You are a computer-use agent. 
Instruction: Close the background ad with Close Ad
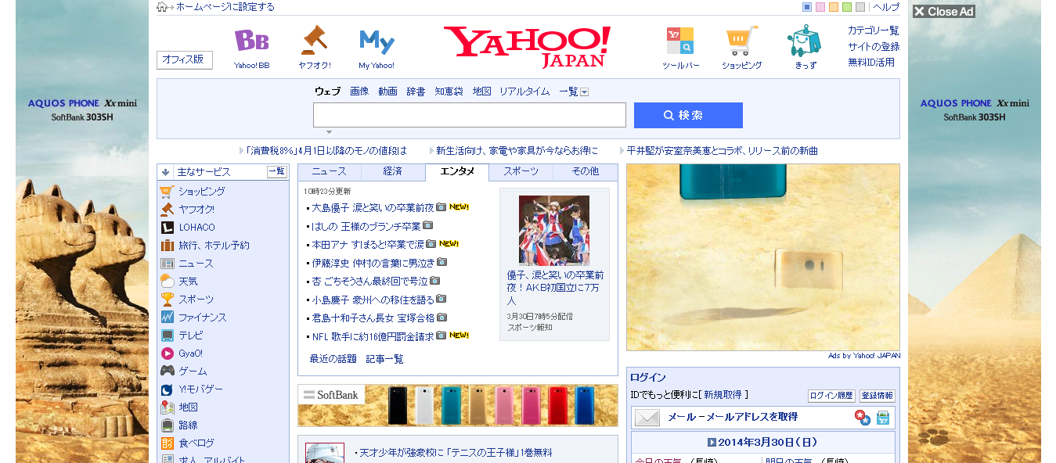tap(943, 11)
